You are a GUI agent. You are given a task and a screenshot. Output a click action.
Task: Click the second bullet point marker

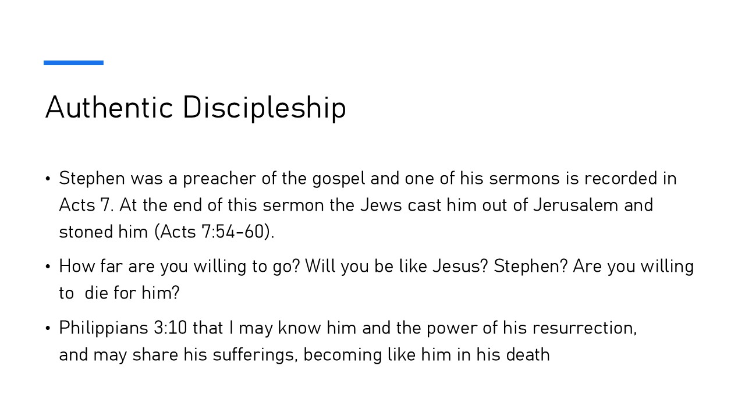pos(48,267)
